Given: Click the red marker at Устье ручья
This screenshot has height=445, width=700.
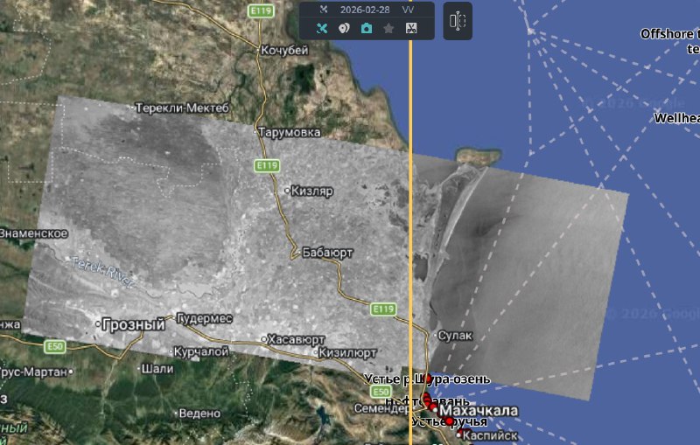Looking at the screenshot, I should [x=450, y=421].
